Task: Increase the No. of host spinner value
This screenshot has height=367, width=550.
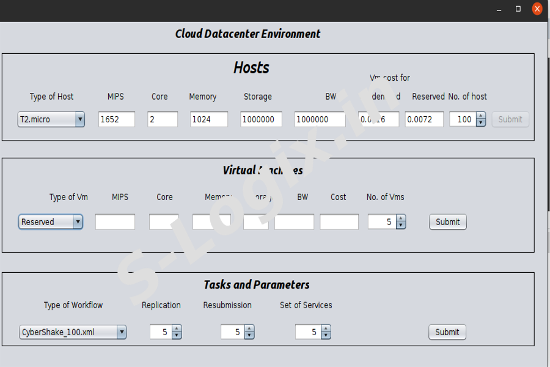Action: (480, 116)
